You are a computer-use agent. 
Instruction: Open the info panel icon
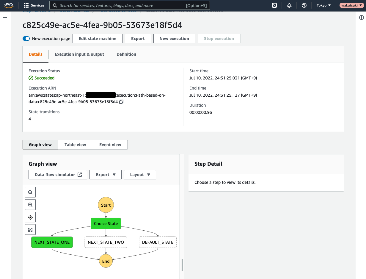[362, 18]
